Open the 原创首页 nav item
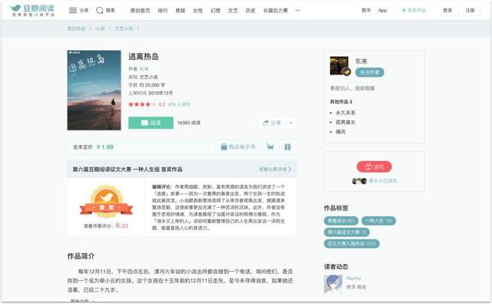The width and height of the screenshot is (492, 304). [x=140, y=10]
